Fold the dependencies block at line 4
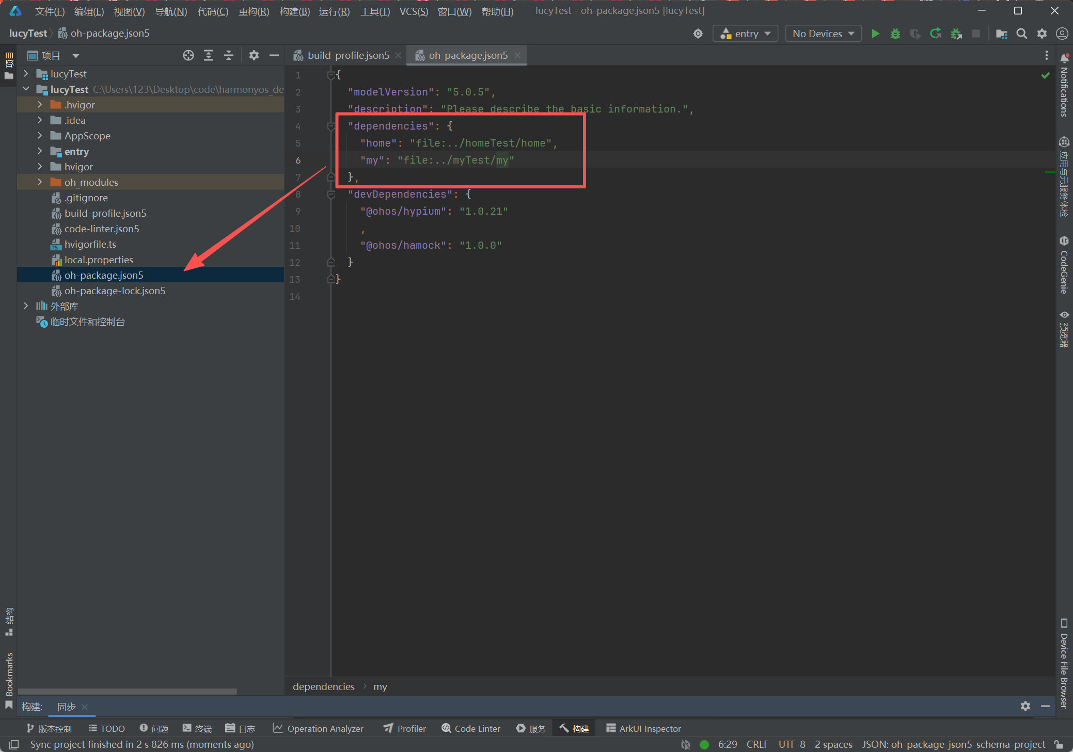1073x752 pixels. point(331,126)
